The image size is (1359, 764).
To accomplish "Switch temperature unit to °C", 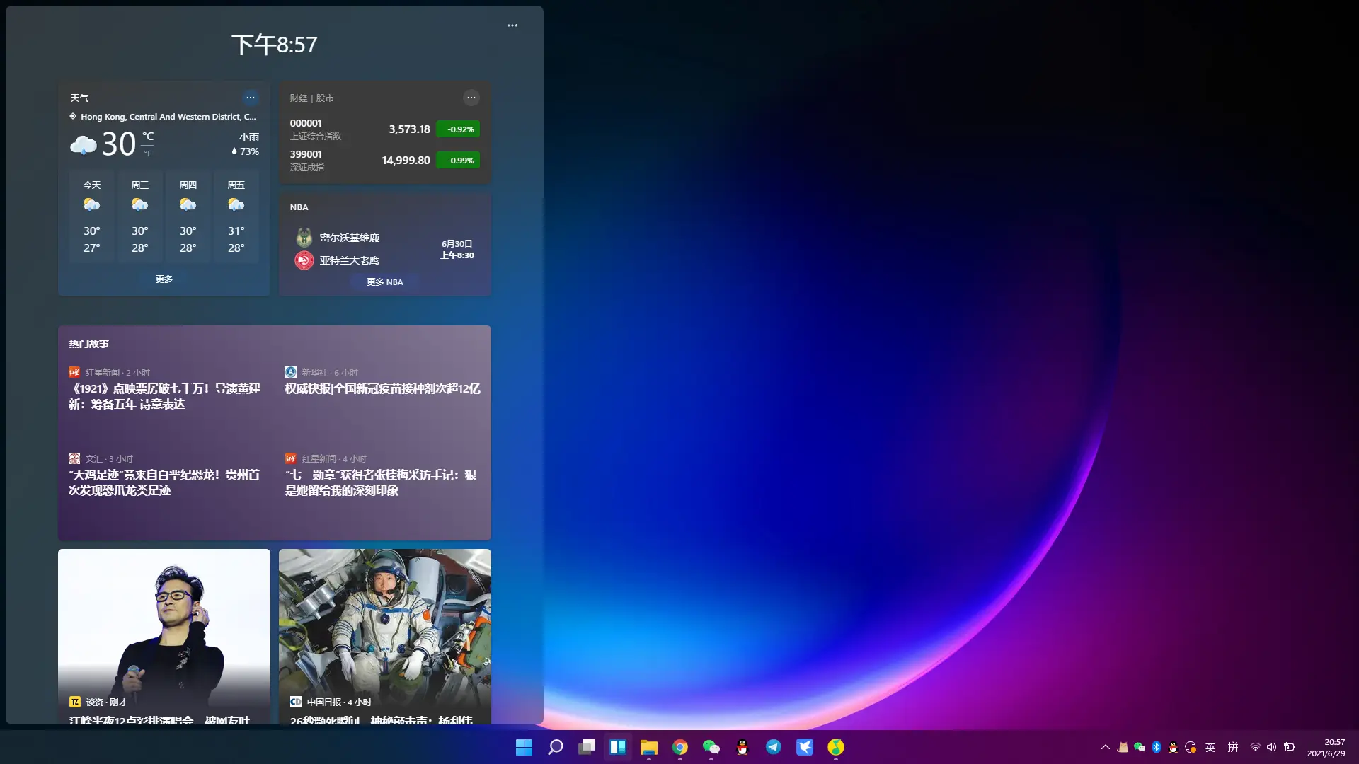I will pyautogui.click(x=148, y=137).
